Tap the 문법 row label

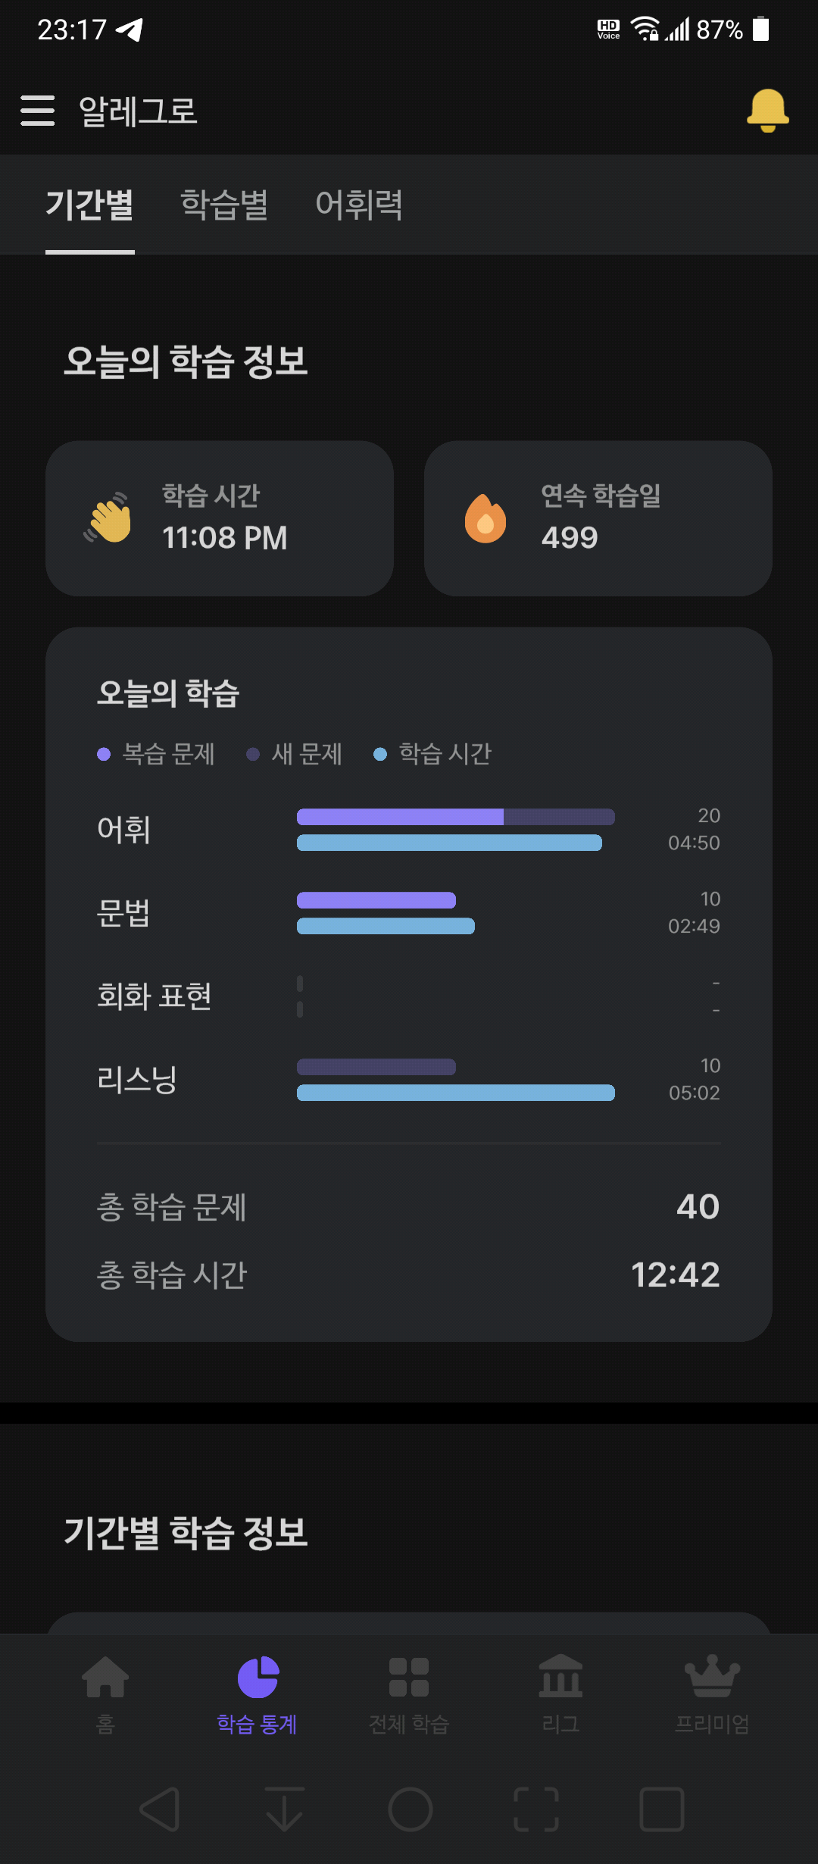click(123, 912)
